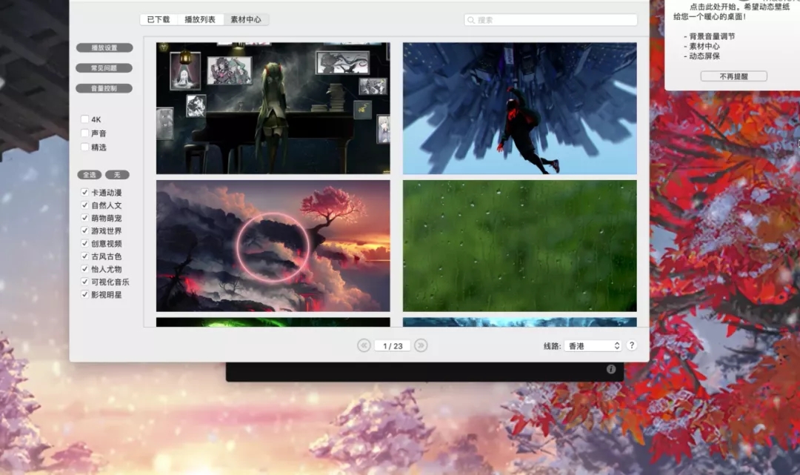Click the magnifier icon in the search box
This screenshot has width=800, height=475.
[x=471, y=20]
